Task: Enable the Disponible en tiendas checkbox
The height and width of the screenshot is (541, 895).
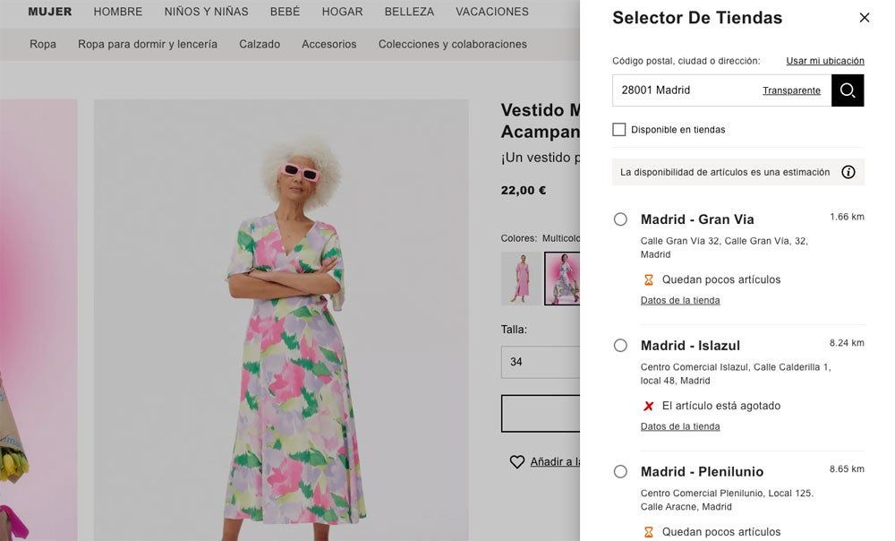Action: [618, 128]
